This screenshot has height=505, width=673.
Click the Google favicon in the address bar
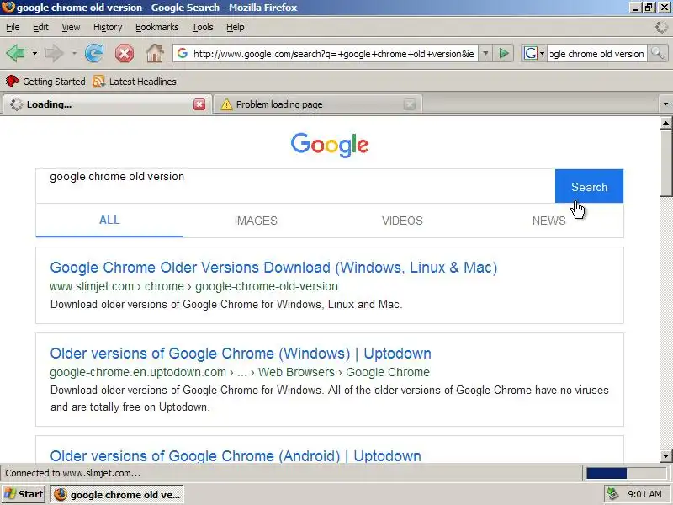coord(183,53)
